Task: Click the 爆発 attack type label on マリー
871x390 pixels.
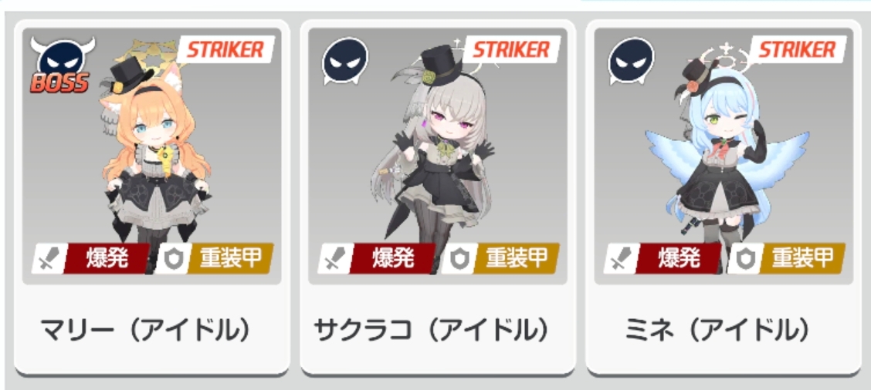Action: (107, 258)
